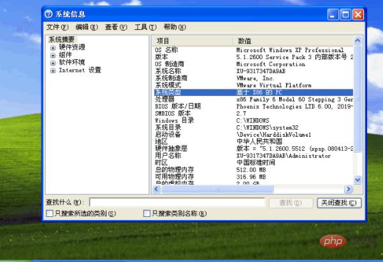Enable 只搜索类别名称(R) checkbox

pyautogui.click(x=147, y=214)
